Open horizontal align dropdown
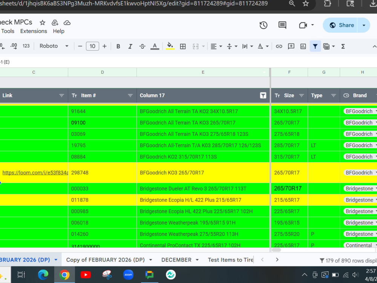Image resolution: width=377 pixels, height=283 pixels. pos(216,46)
